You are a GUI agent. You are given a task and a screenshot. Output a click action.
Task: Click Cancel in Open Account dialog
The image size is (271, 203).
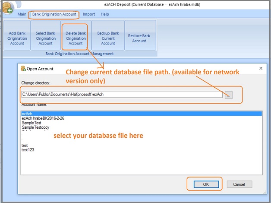(x=239, y=184)
